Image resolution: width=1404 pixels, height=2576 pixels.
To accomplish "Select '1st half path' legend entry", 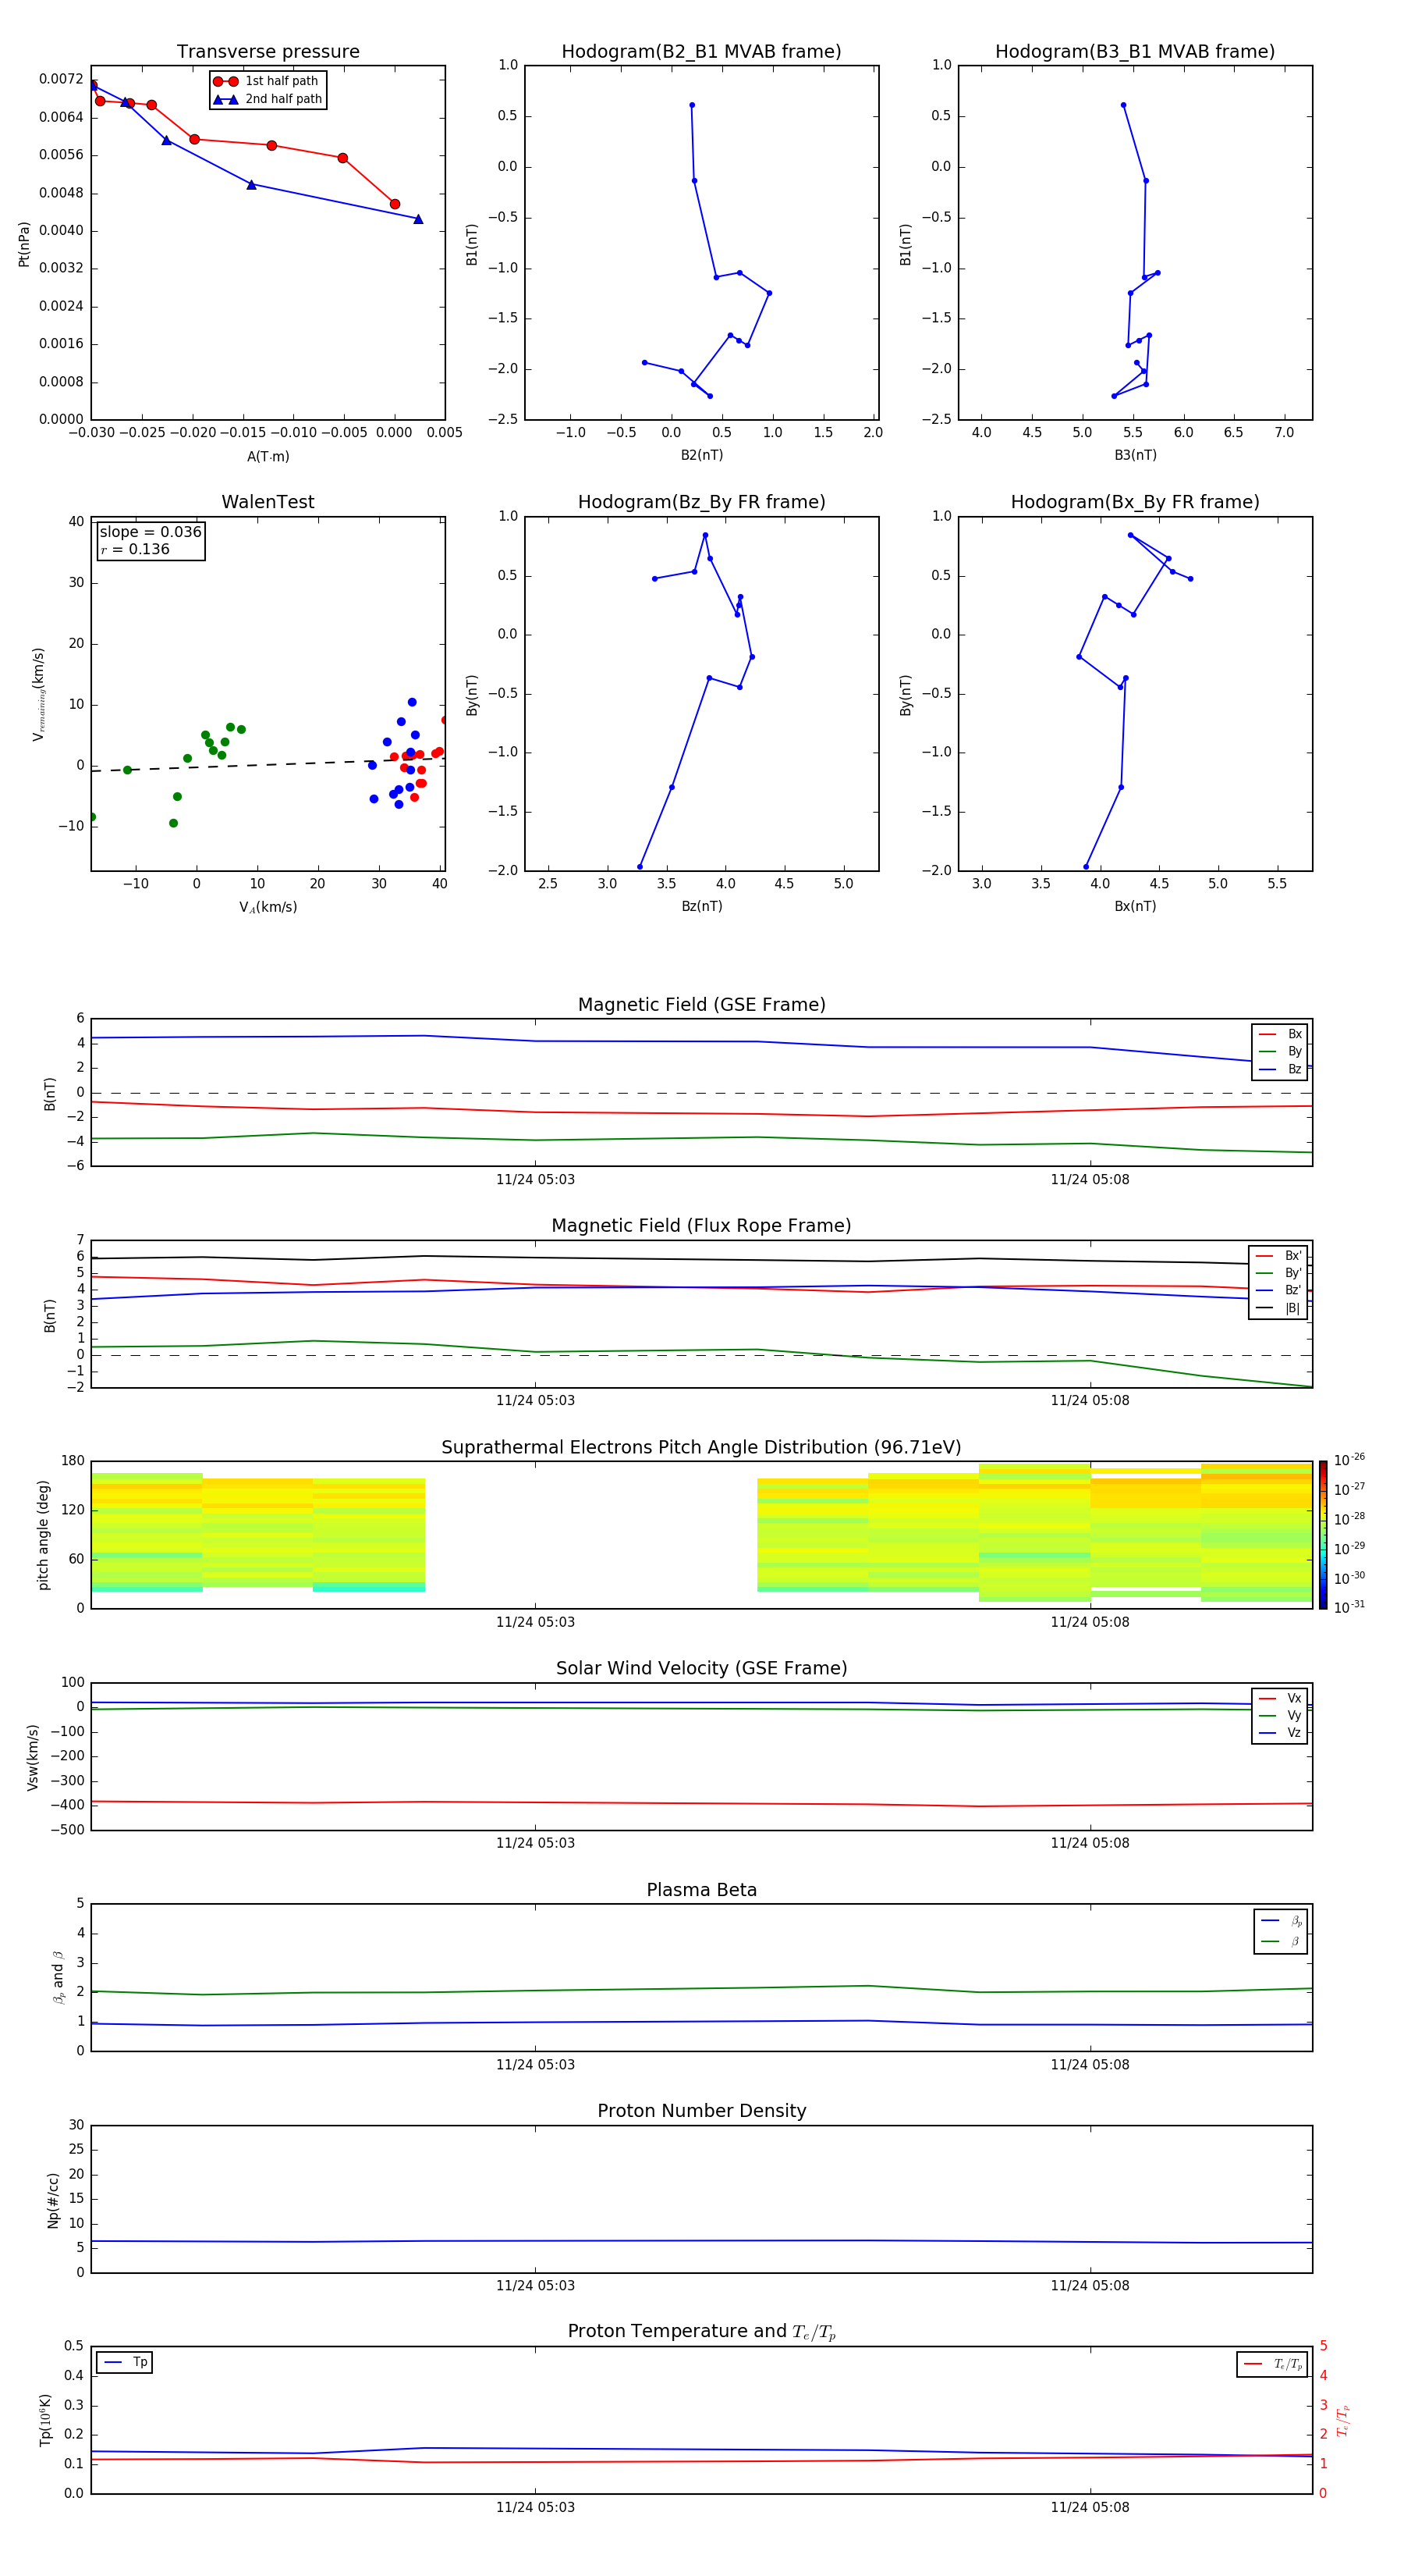I will click(x=267, y=81).
